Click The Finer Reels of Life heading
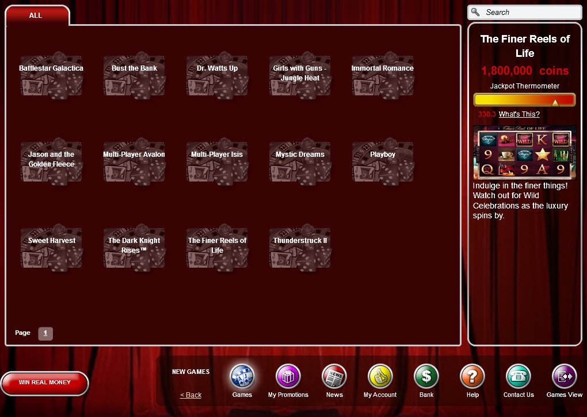Screen dimensions: 587x417 pos(525,46)
